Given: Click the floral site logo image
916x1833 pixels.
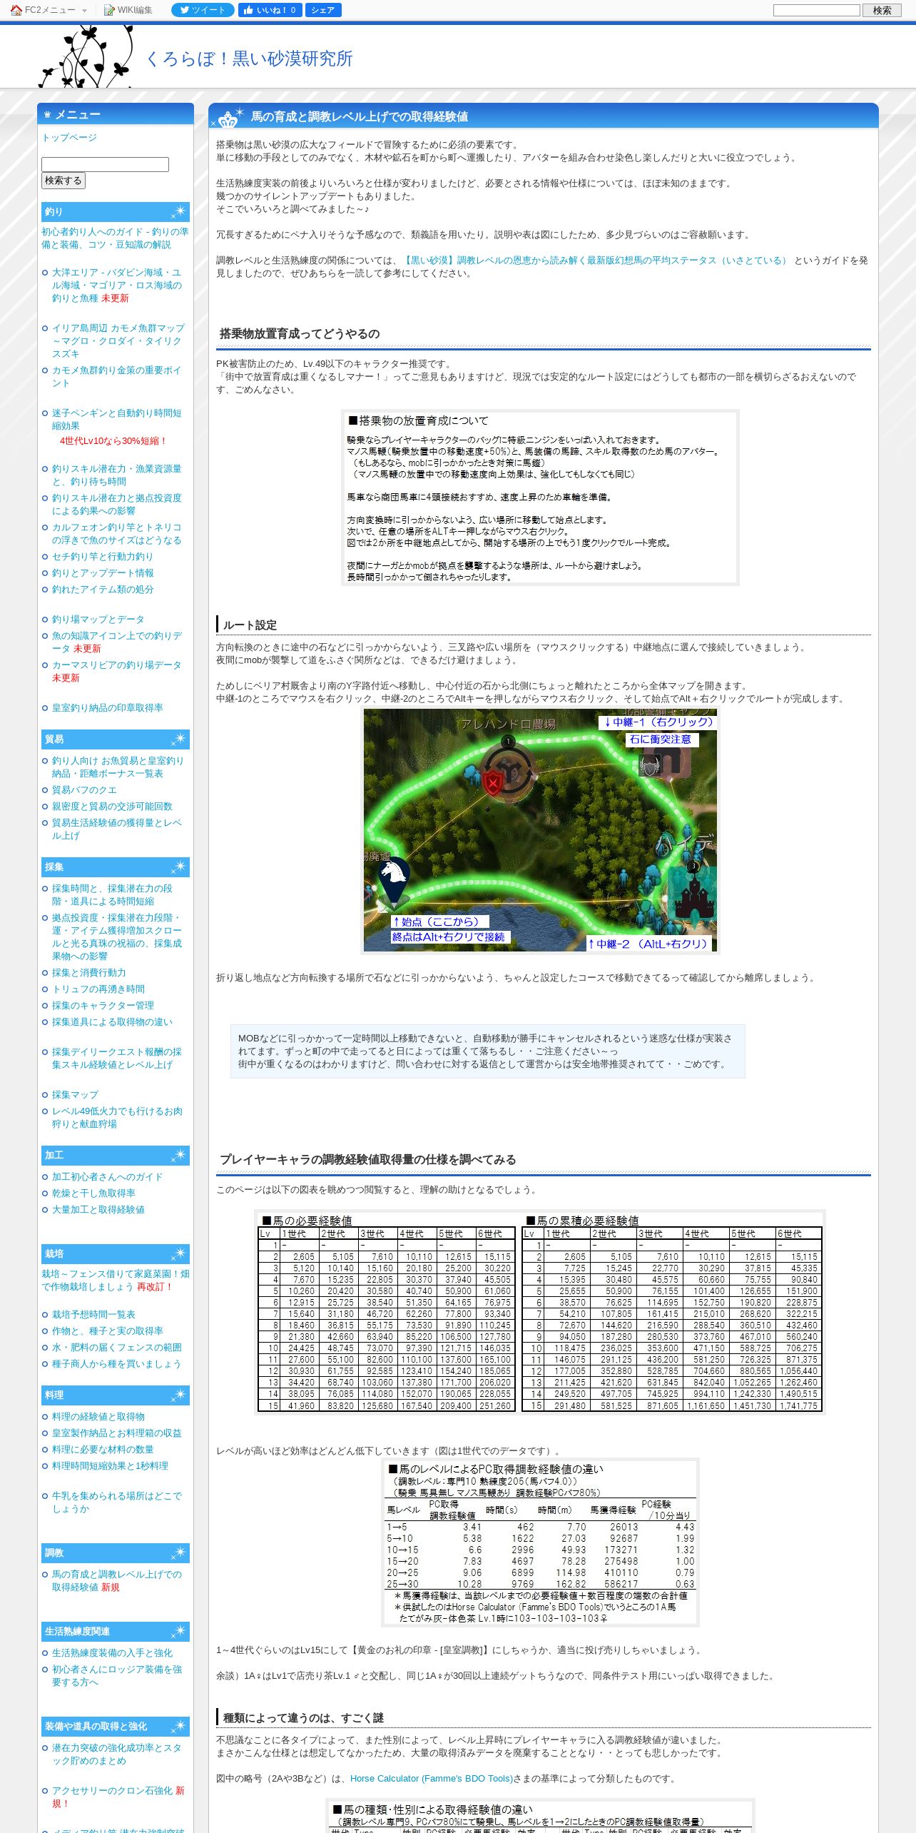Looking at the screenshot, I should 86,56.
